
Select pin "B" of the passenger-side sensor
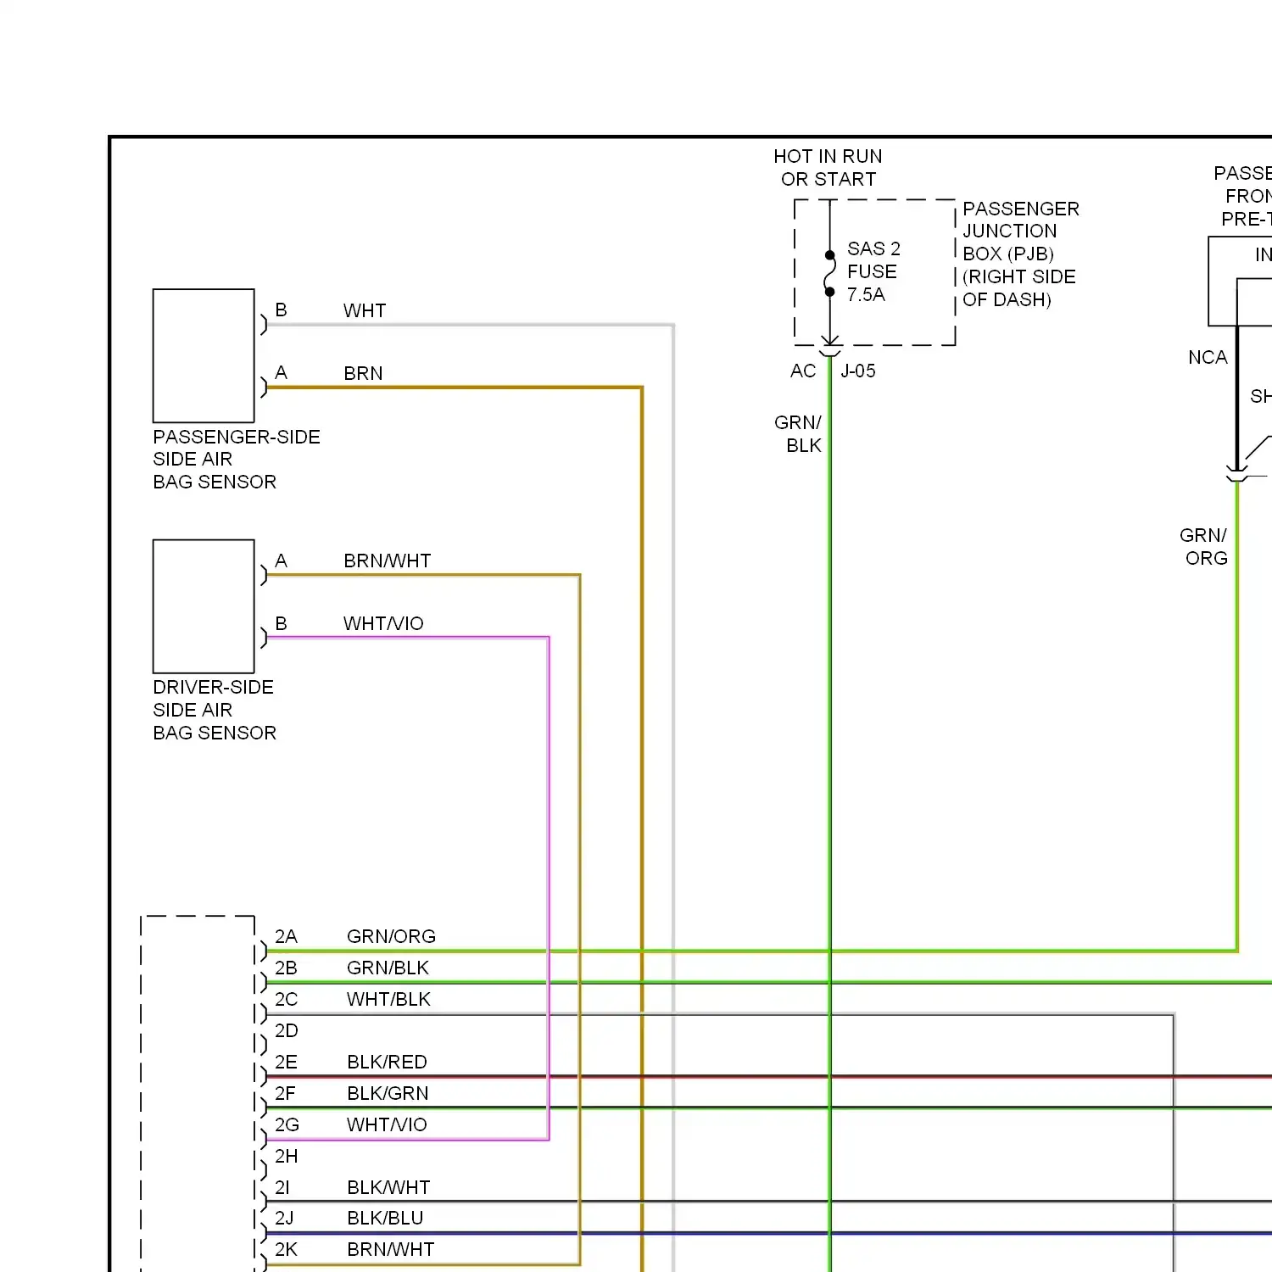(x=281, y=310)
